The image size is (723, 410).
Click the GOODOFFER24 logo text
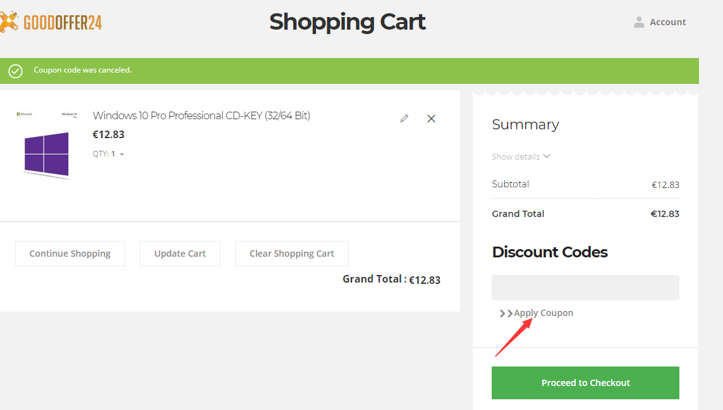[x=63, y=22]
